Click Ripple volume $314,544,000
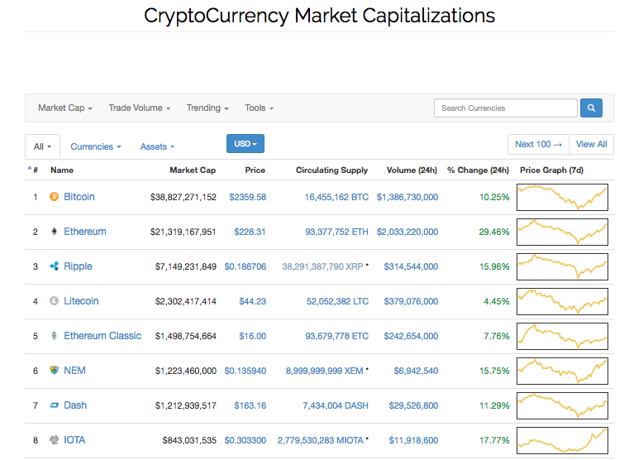Screen dimensions: 629x460 click(411, 266)
